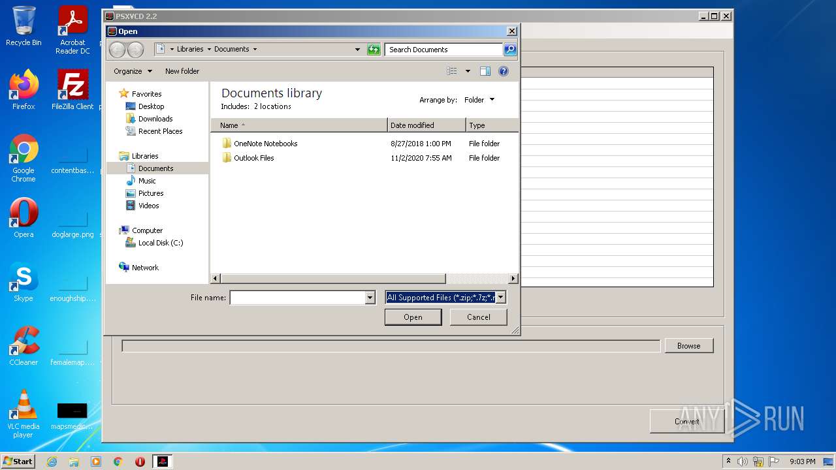This screenshot has width=836, height=470.
Task: Click the Cancel button
Action: pyautogui.click(x=479, y=317)
